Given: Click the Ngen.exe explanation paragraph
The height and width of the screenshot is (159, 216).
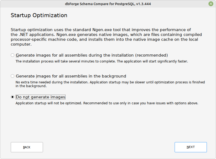Looking at the screenshot, I should [x=106, y=37].
